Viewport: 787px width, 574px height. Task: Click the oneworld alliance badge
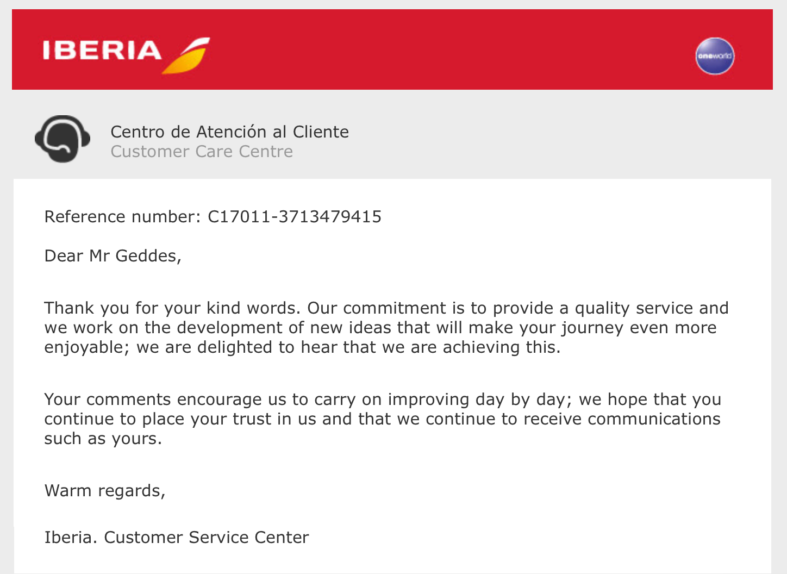pyautogui.click(x=715, y=56)
